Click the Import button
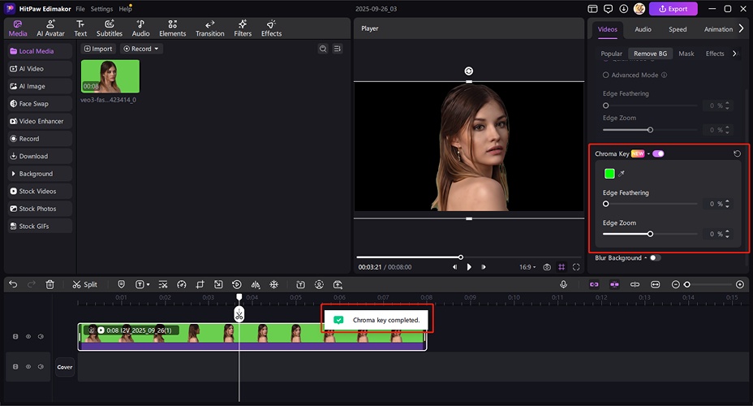The height and width of the screenshot is (406, 753). click(97, 49)
